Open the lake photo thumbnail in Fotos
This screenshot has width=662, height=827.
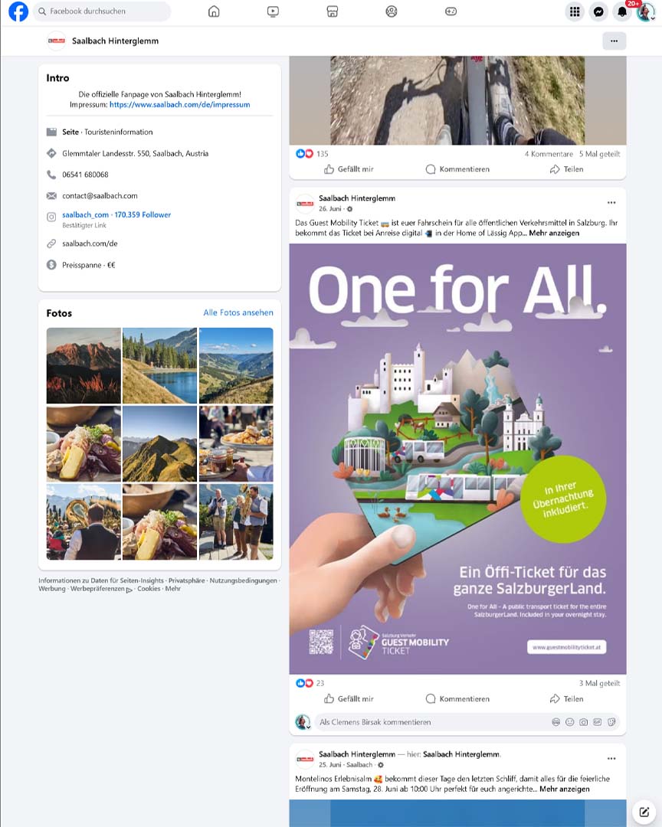point(159,365)
